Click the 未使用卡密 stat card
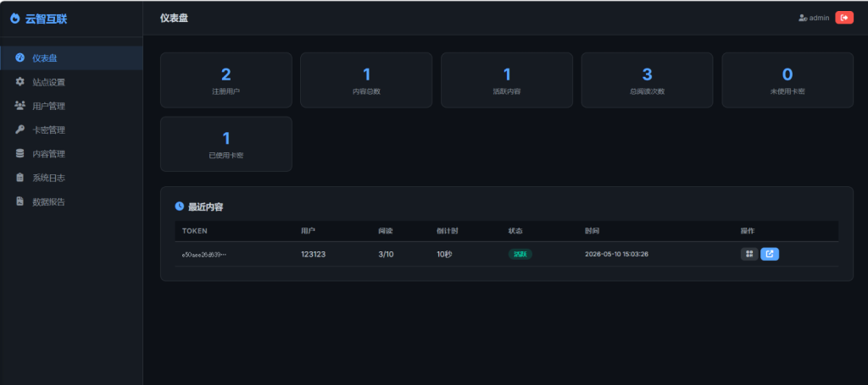Viewport: 868px width, 385px height. [787, 80]
